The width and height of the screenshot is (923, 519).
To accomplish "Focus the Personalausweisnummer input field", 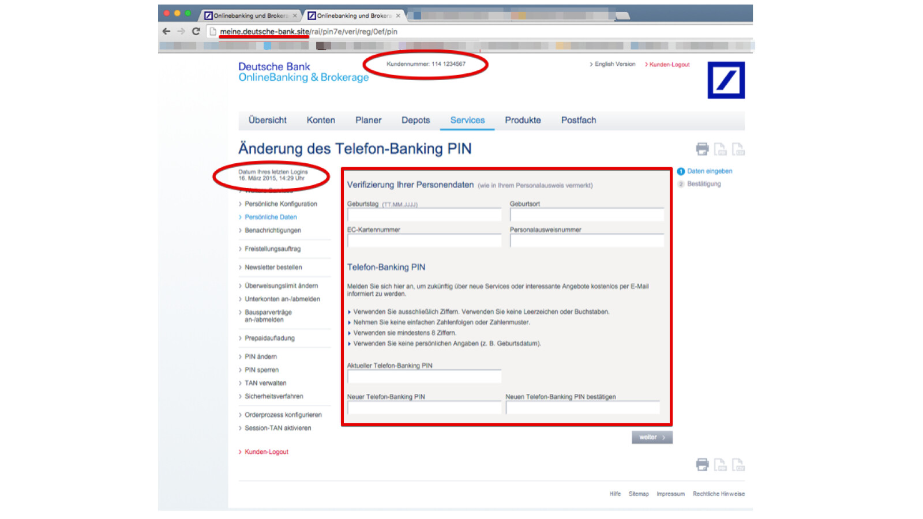I will tap(587, 240).
